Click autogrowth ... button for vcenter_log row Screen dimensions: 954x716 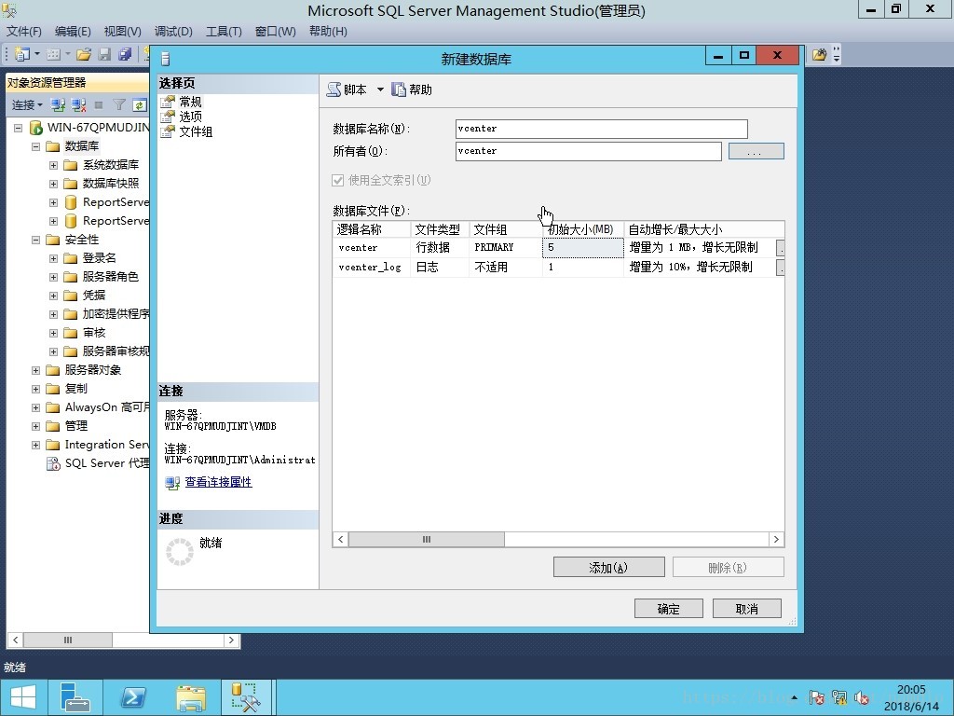pyautogui.click(x=780, y=268)
